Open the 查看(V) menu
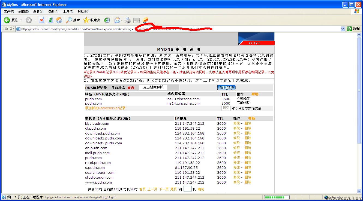Screen dimensions: 363x201 point(38,11)
